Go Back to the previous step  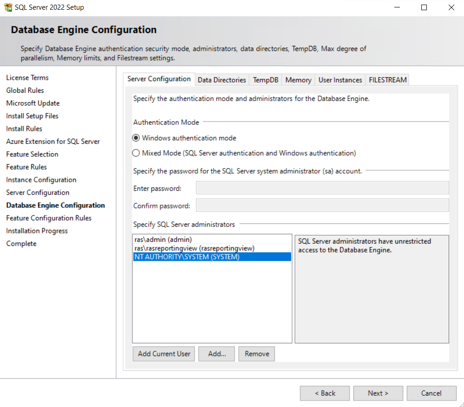(x=325, y=393)
